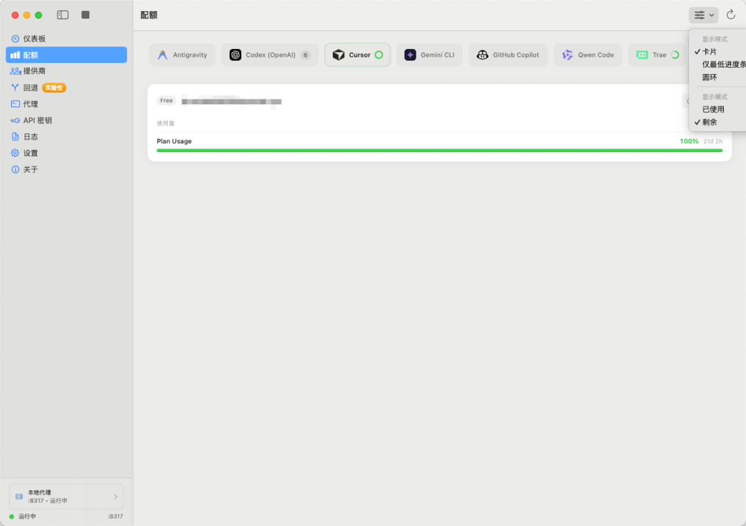Select 剩余 remaining display mode
Viewport: 746px width, 526px height.
coord(710,122)
